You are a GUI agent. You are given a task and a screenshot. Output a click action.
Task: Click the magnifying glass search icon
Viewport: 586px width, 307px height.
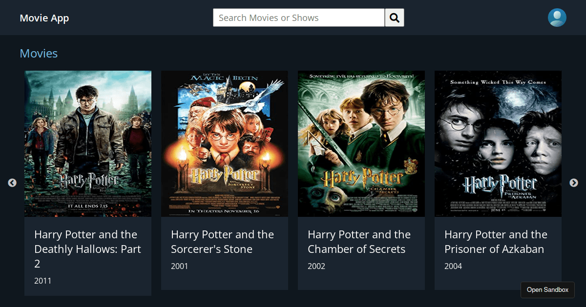point(395,18)
